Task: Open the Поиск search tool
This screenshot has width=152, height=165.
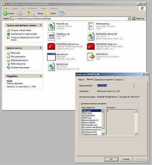Action: click(x=38, y=13)
